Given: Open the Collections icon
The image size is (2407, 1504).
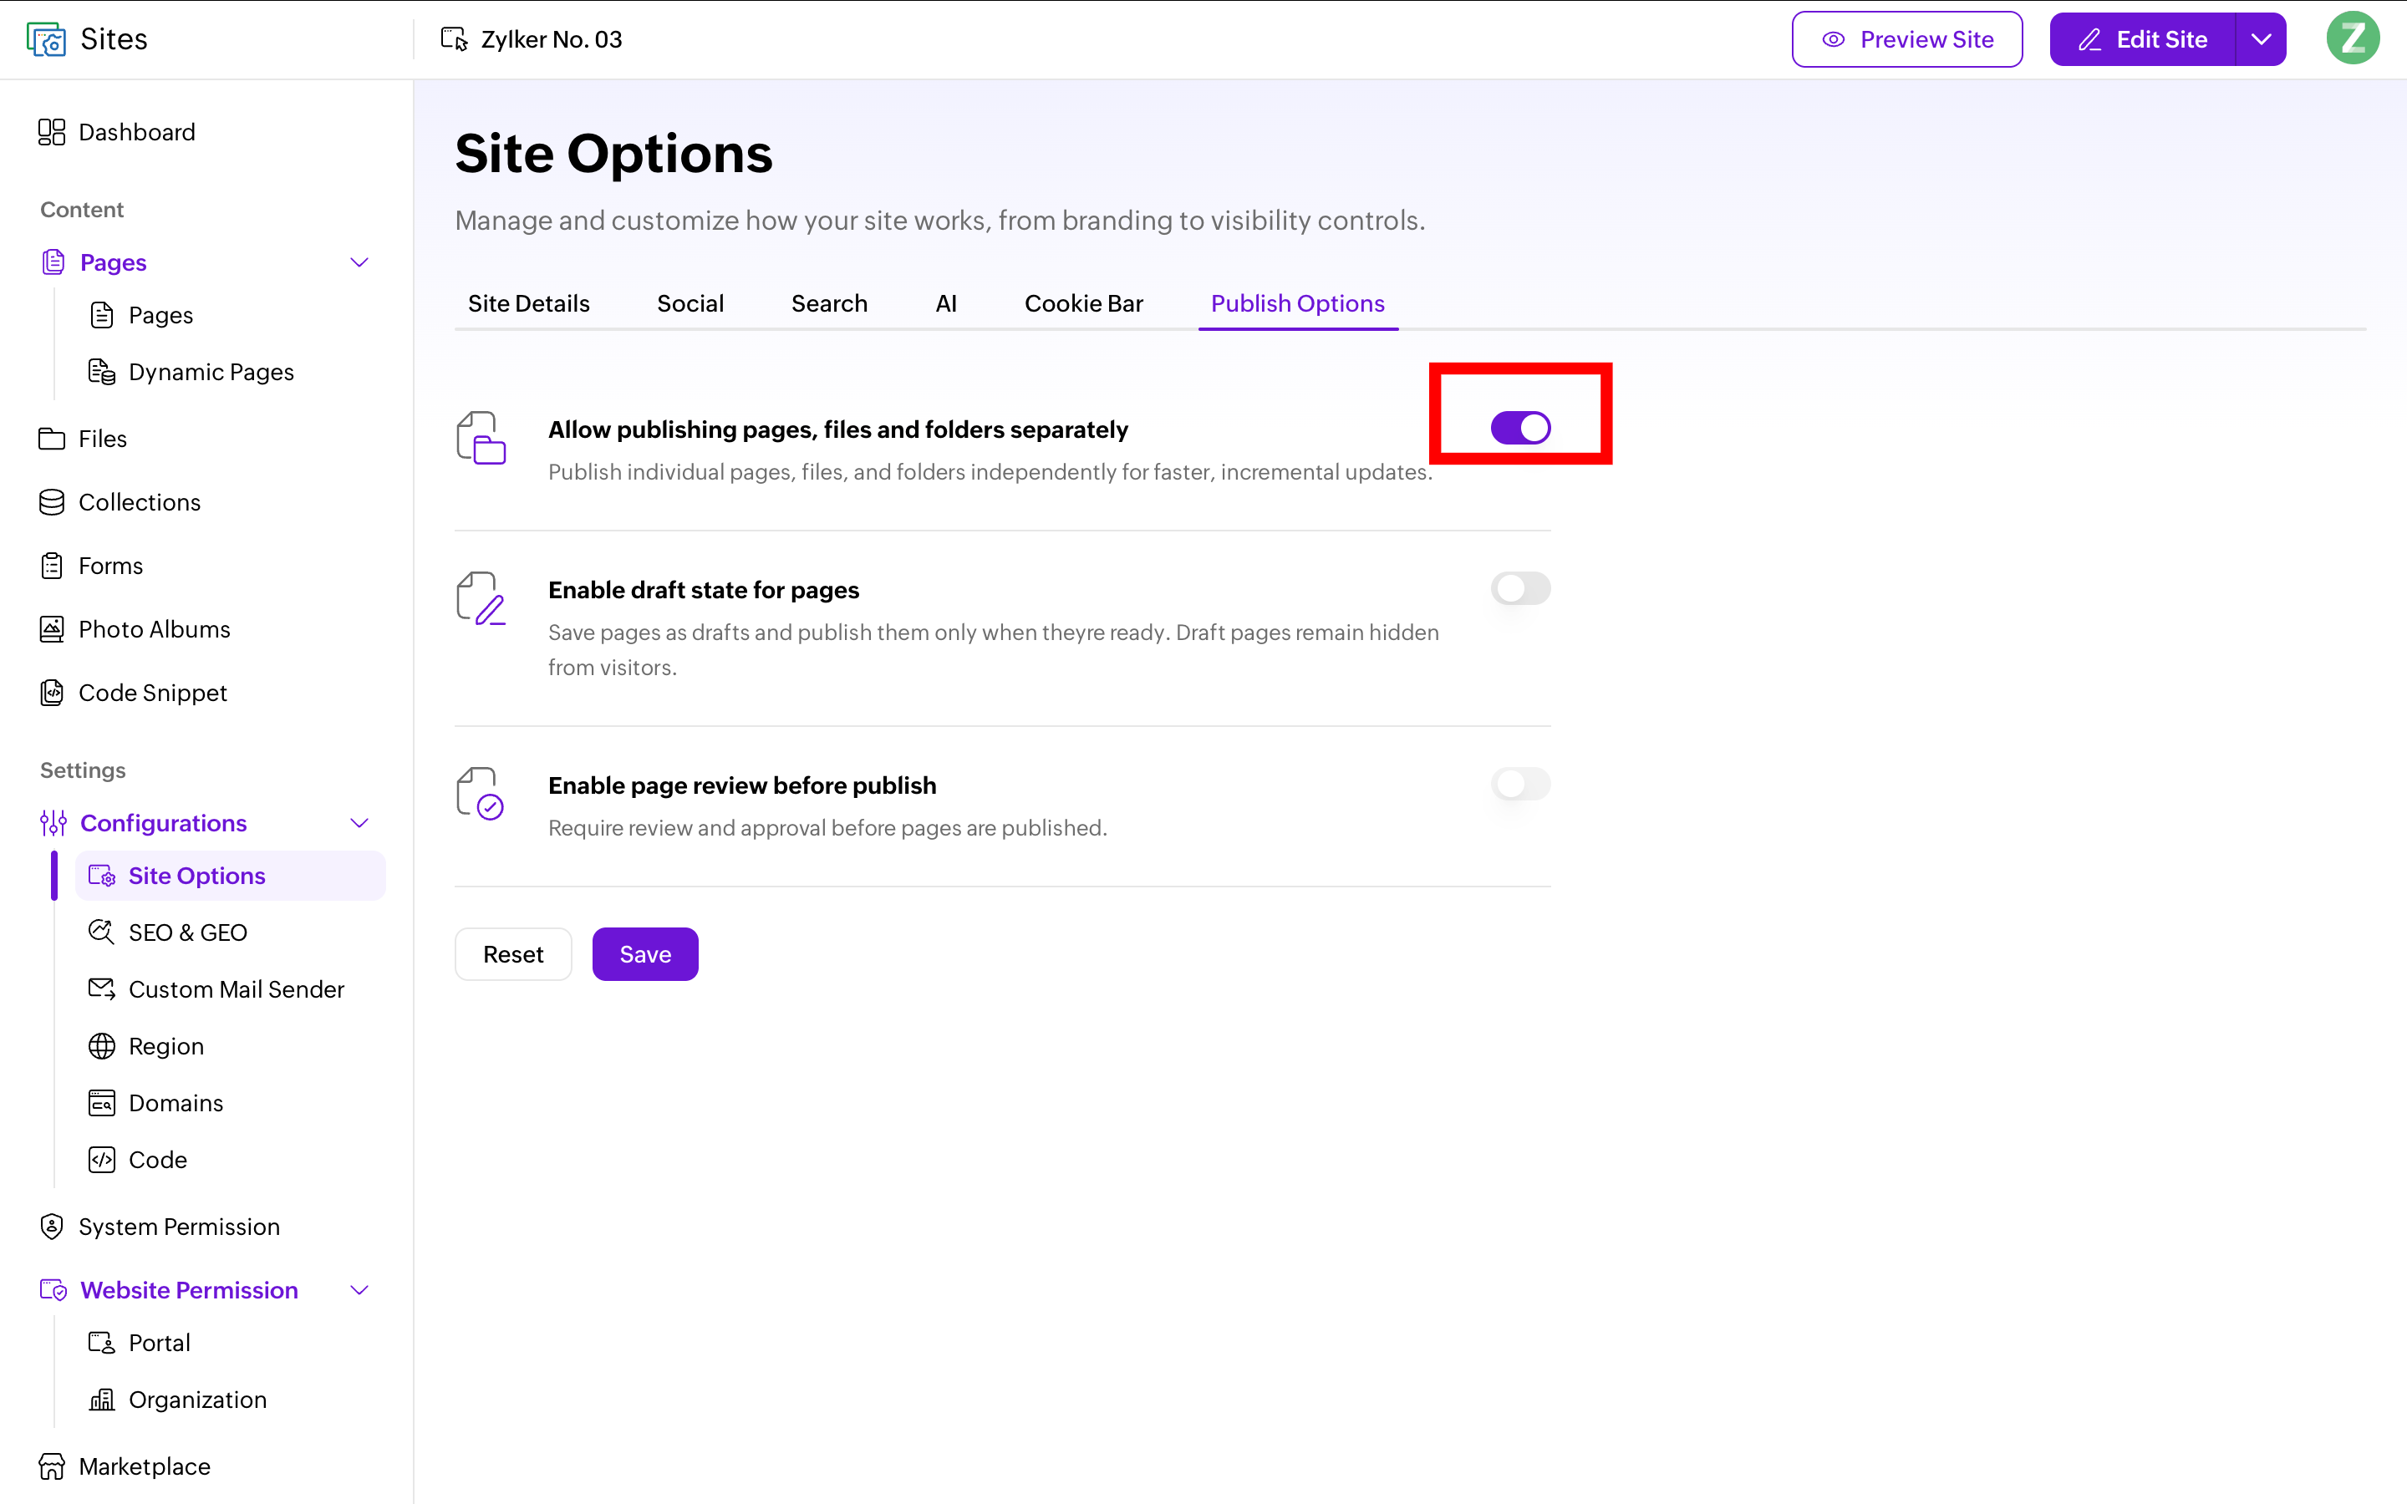Looking at the screenshot, I should point(52,502).
